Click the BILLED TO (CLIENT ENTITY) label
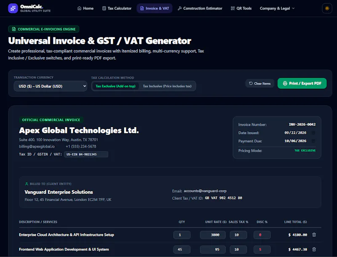The image size is (337, 257). coord(51,184)
